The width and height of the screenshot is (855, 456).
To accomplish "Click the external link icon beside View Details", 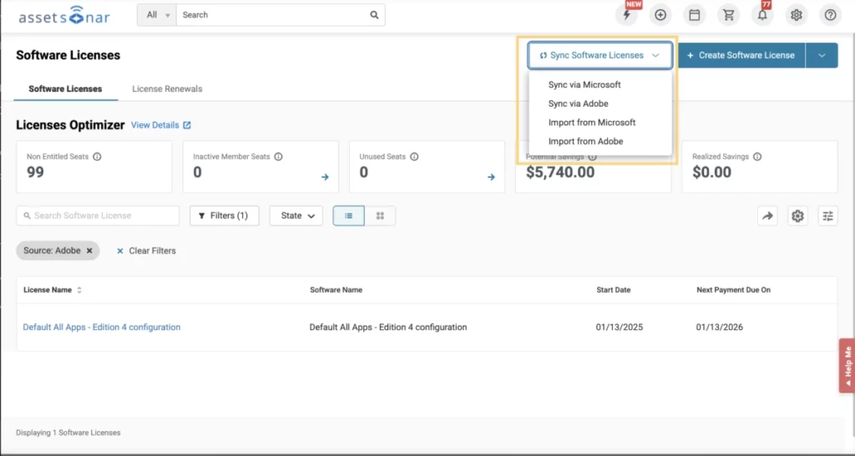I will pyautogui.click(x=187, y=125).
